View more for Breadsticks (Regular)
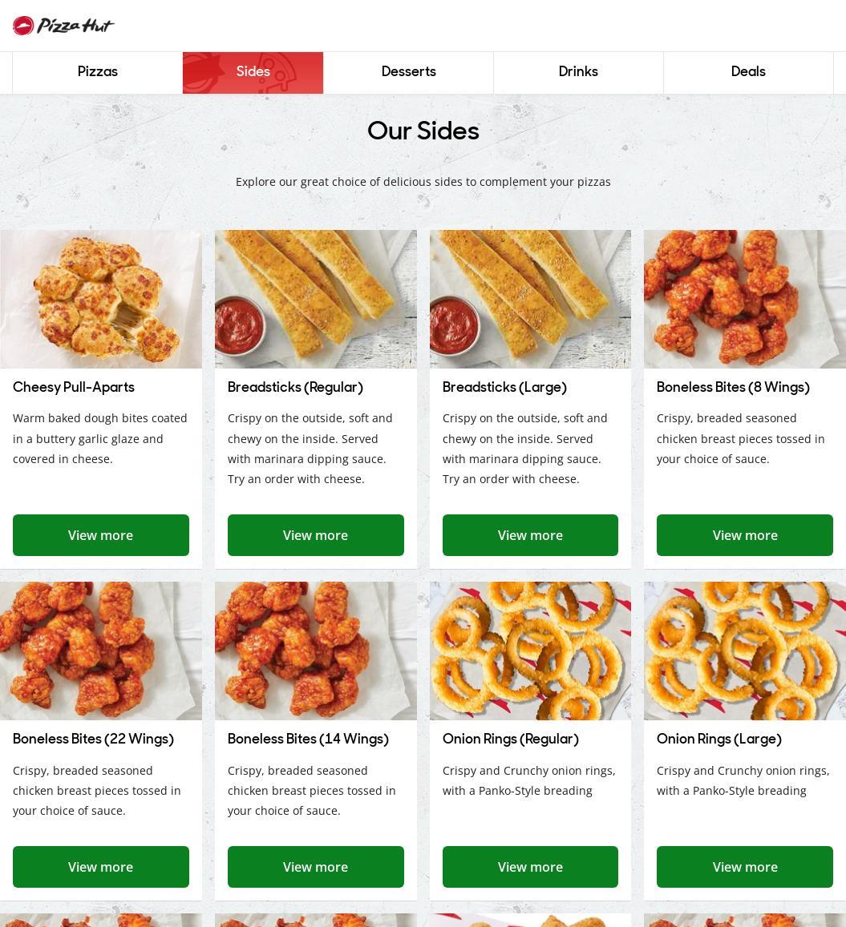The width and height of the screenshot is (846, 927). click(316, 535)
